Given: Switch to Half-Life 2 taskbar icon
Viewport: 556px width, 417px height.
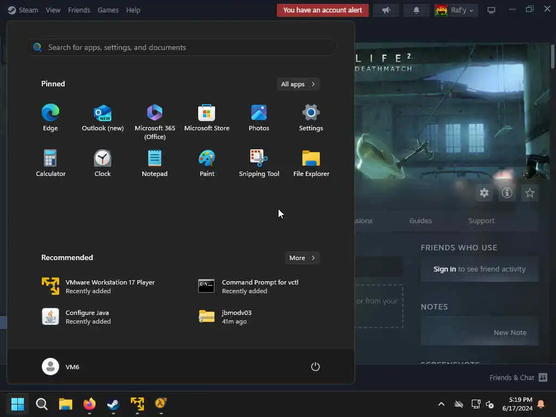Looking at the screenshot, I should 161,403.
